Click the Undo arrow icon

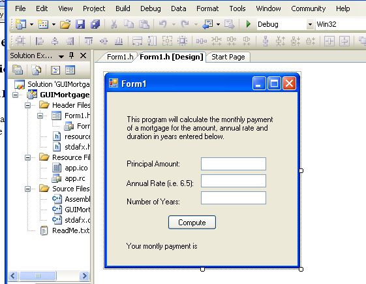tap(162, 24)
